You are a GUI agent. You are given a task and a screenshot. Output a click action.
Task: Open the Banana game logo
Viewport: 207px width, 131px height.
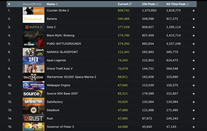33,19
